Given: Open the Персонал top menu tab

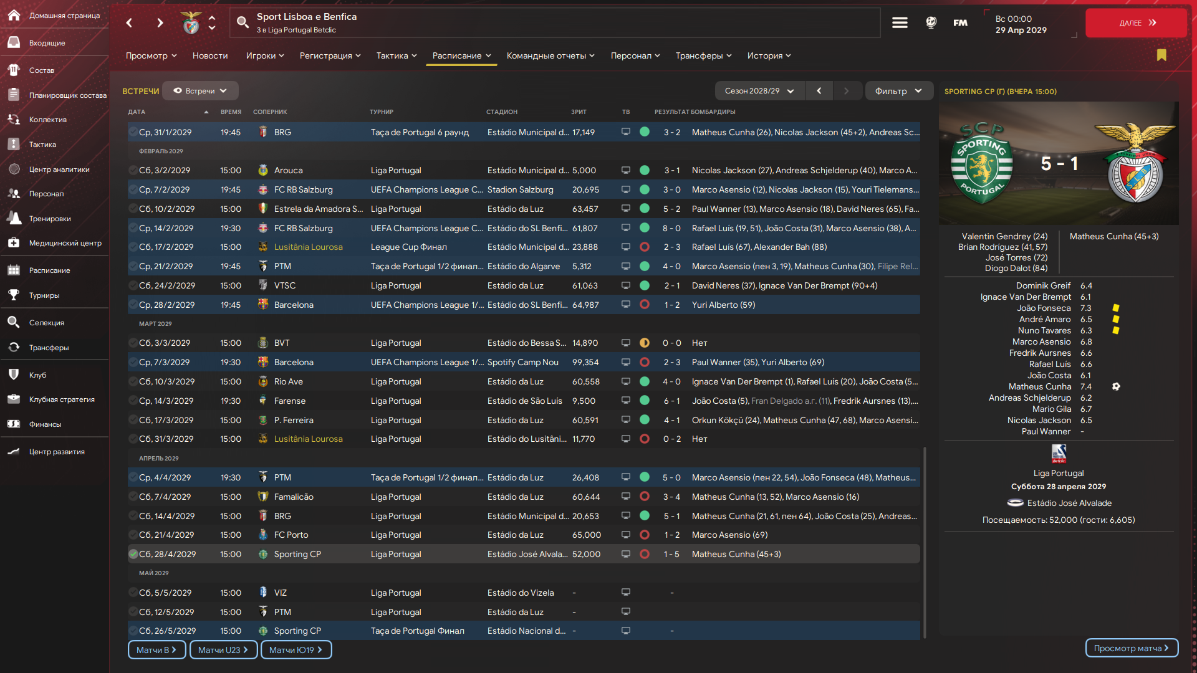Looking at the screenshot, I should 635,55.
